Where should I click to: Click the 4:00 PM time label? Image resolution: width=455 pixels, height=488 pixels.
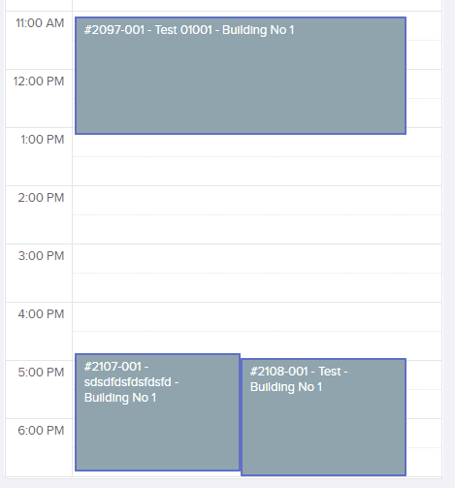pos(41,314)
